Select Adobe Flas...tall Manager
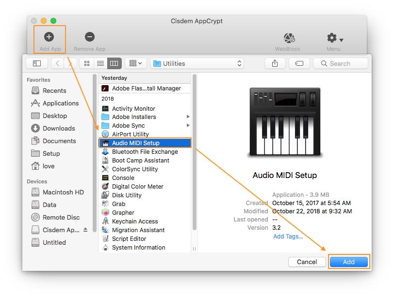This screenshot has width=394, height=297. tap(145, 89)
